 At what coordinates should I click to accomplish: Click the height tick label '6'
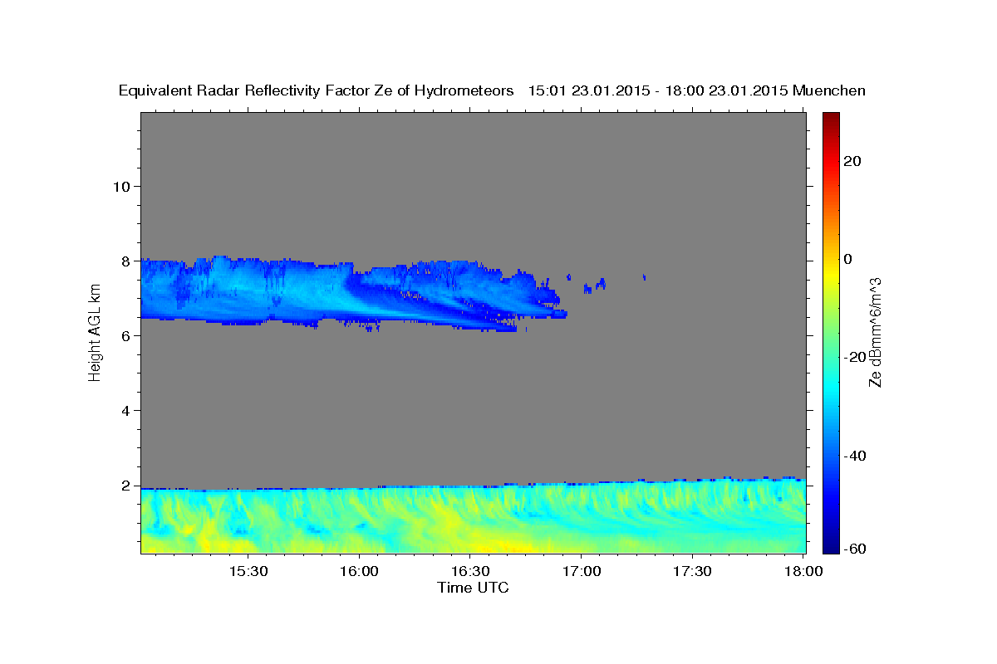[126, 335]
